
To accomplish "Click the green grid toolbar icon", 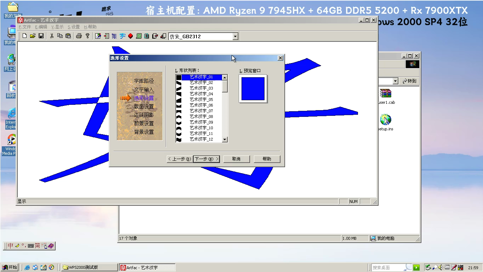I will (139, 36).
